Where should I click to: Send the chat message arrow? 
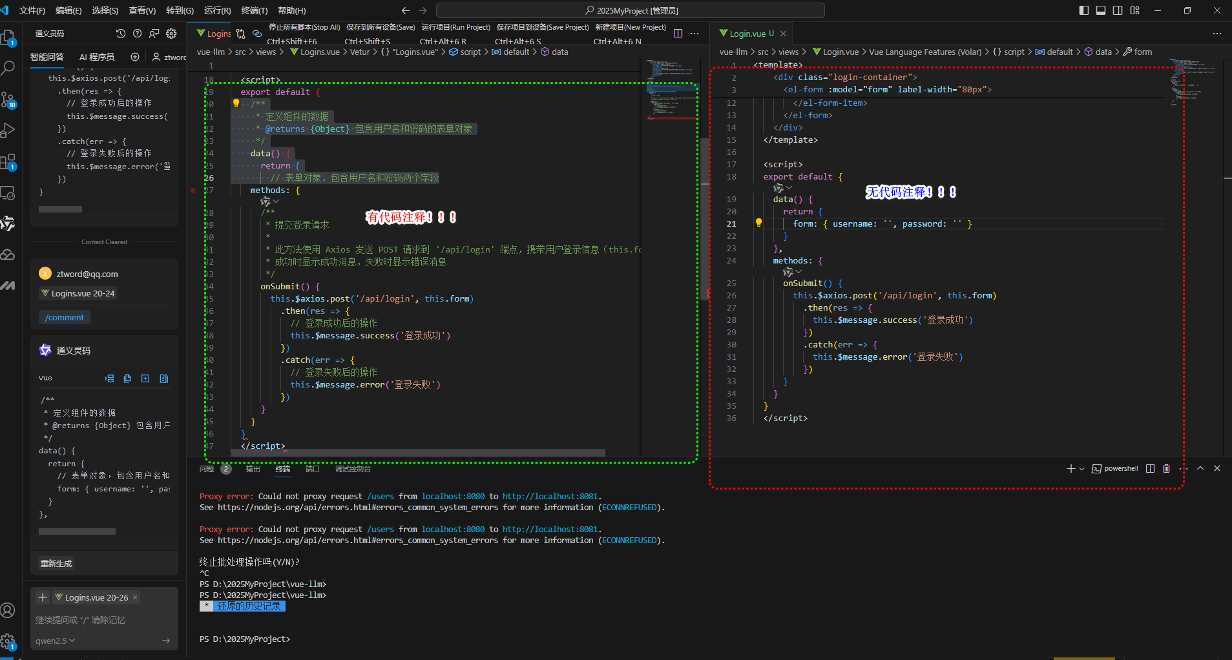[x=166, y=641]
